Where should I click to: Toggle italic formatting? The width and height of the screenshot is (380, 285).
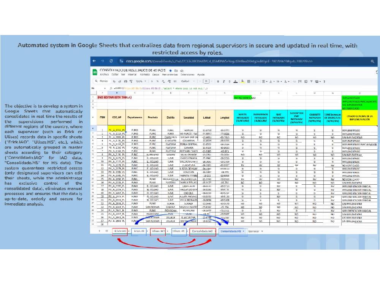coord(224,81)
